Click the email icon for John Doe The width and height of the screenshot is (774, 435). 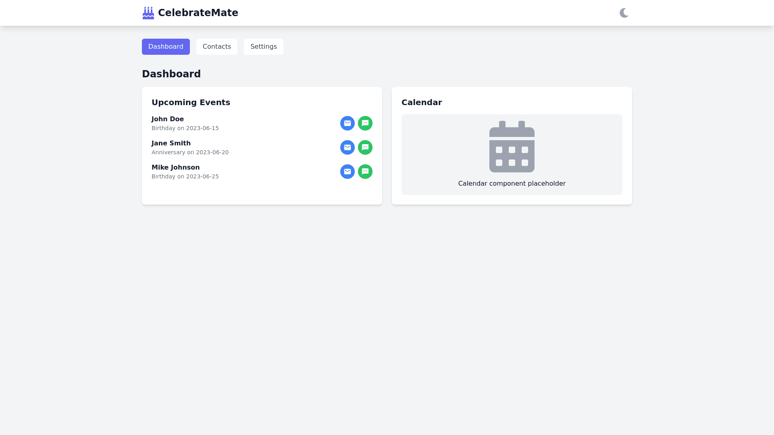[347, 123]
